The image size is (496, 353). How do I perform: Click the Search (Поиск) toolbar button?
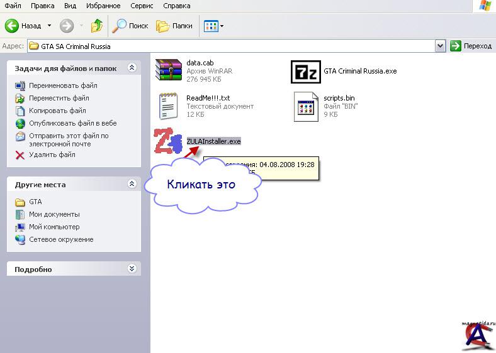130,26
